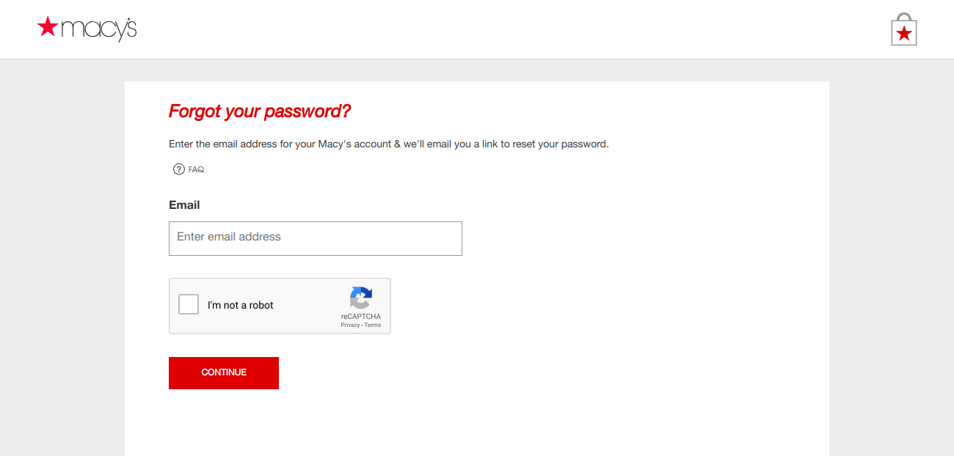The width and height of the screenshot is (954, 456).
Task: Focus the Enter email address field
Action: (x=316, y=238)
